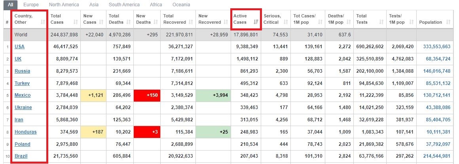Screen dimensions: 459x164
Task: Show the Oceania tab
Action: click(181, 5)
